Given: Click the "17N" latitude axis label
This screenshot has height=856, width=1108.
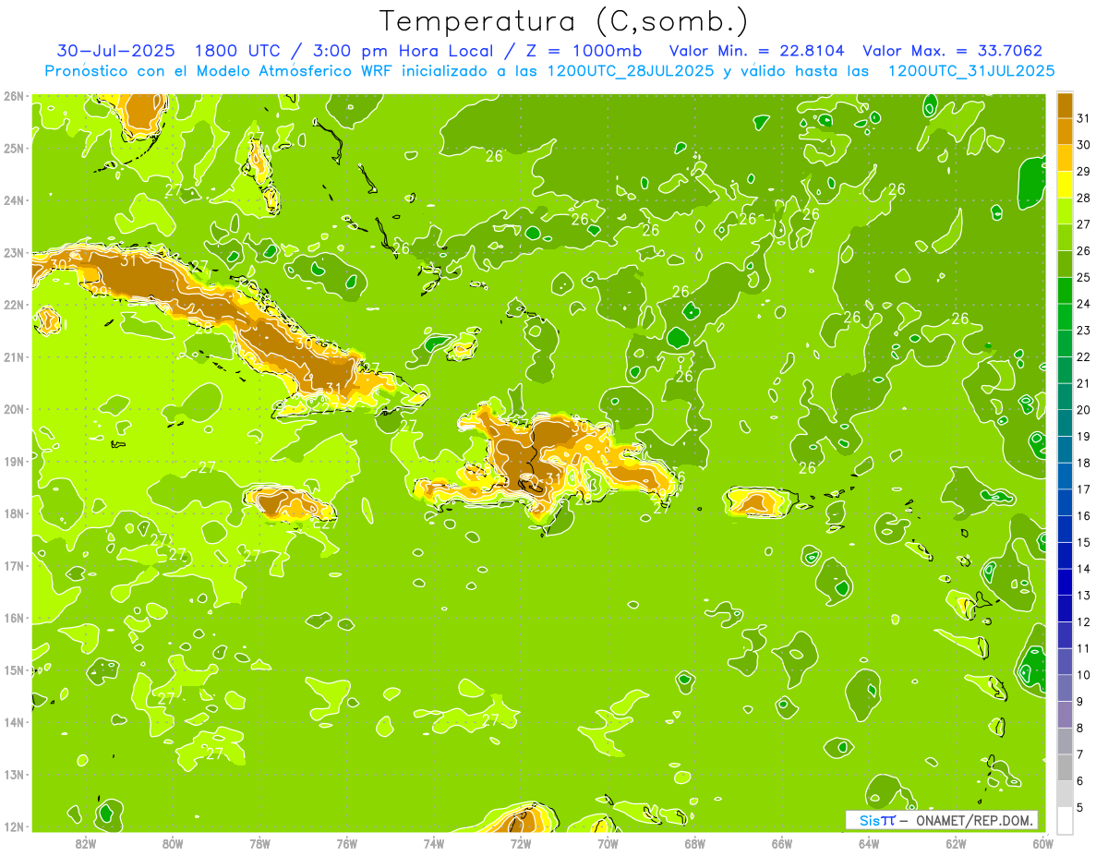Looking at the screenshot, I should click(14, 566).
